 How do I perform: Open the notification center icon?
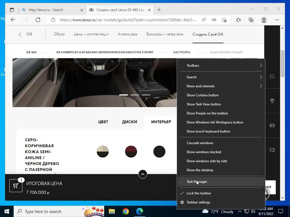281,211
